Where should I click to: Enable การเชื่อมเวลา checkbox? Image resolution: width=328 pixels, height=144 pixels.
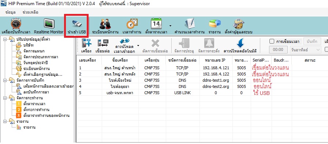point(272,41)
